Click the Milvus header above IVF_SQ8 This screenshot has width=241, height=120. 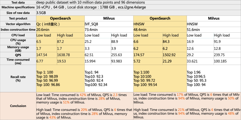click(x=109, y=19)
